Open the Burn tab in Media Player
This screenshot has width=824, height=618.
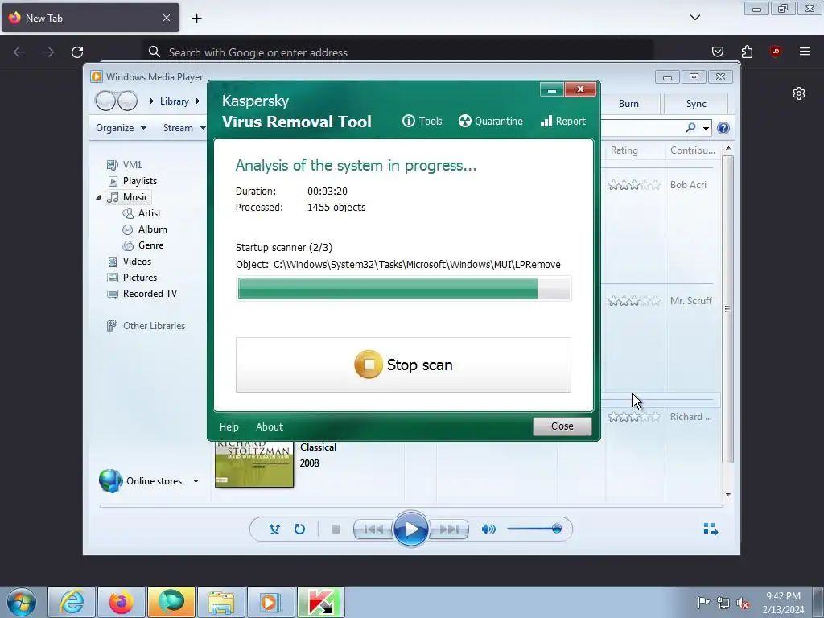point(628,104)
